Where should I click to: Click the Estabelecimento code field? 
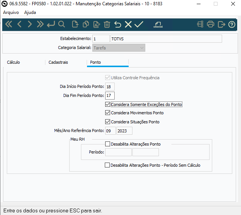101,39
